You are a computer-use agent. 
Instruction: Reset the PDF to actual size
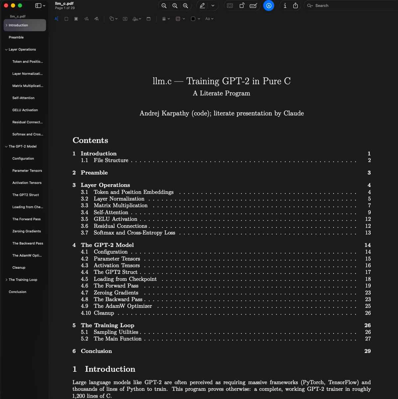click(175, 6)
